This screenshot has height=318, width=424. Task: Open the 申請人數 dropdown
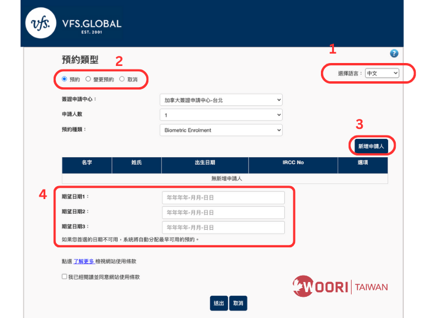click(221, 115)
